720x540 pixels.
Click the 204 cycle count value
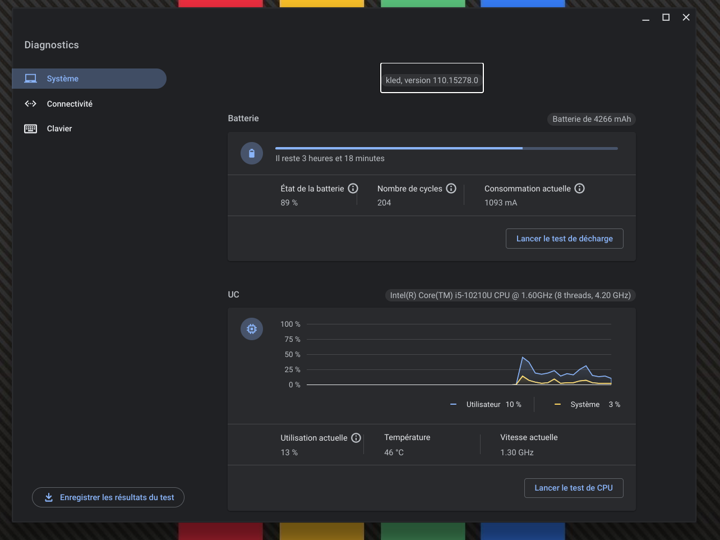pyautogui.click(x=384, y=203)
